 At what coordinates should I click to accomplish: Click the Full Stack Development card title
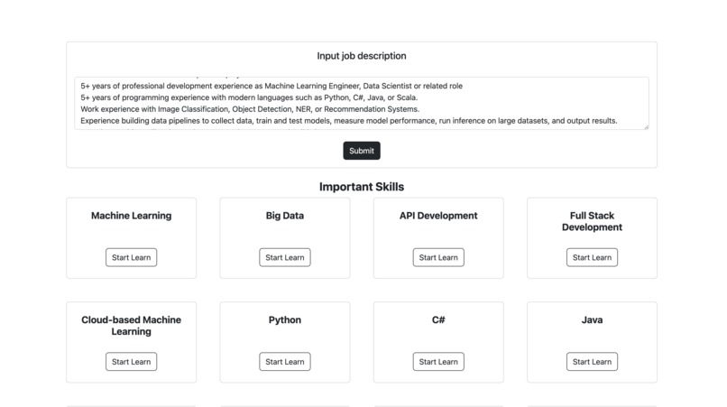(592, 221)
